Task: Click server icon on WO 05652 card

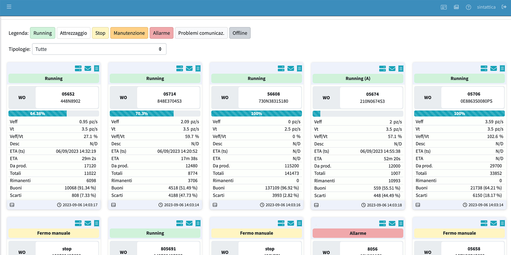Action: click(78, 68)
